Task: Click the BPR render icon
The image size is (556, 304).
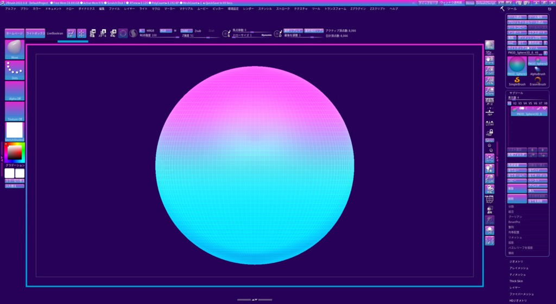Action: tap(489, 44)
